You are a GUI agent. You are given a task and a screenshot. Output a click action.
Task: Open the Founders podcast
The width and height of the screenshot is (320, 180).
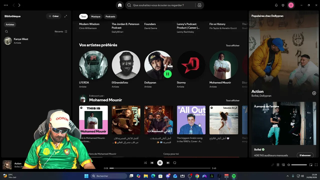click(150, 24)
